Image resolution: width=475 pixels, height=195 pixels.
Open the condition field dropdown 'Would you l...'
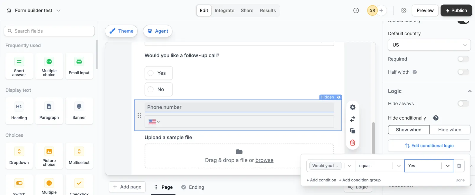(x=331, y=166)
